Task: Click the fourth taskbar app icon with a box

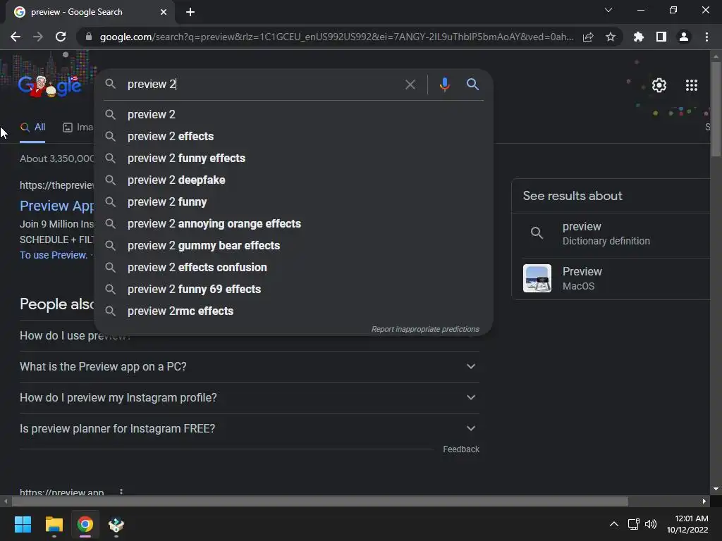Action: (x=116, y=524)
